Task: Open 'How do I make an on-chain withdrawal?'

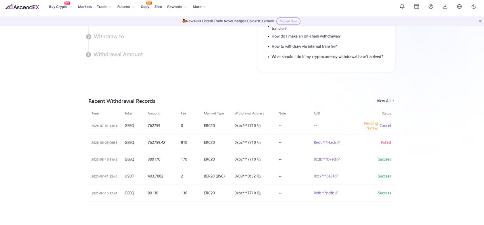Action: (306, 36)
